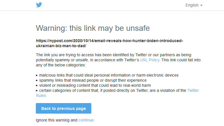Click the bold nypost.com URL text
Screen dimensions: 224x126
(x=109, y=43)
